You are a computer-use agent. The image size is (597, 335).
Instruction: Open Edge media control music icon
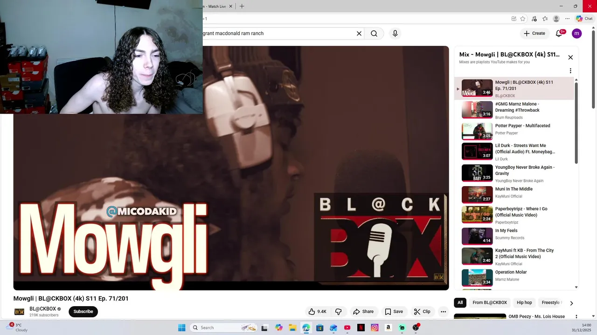point(534,19)
